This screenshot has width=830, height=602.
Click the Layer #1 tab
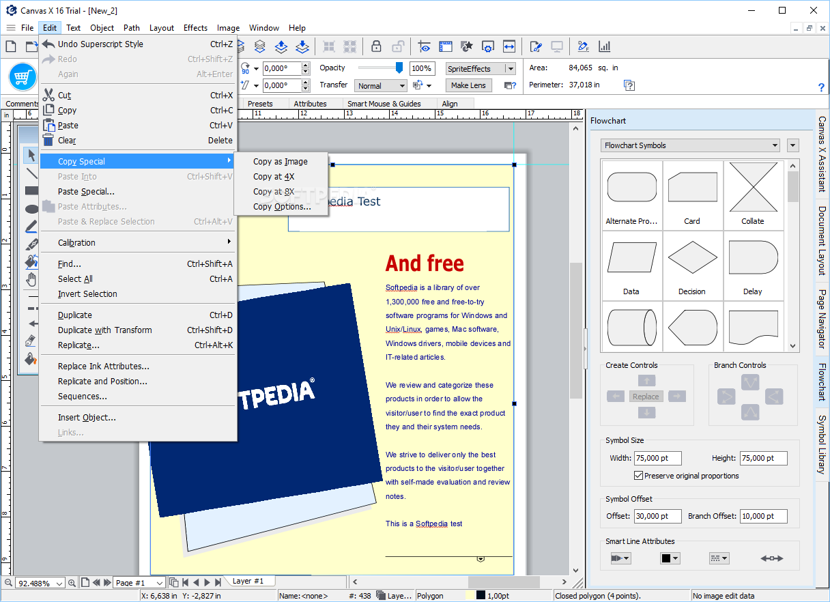(248, 582)
